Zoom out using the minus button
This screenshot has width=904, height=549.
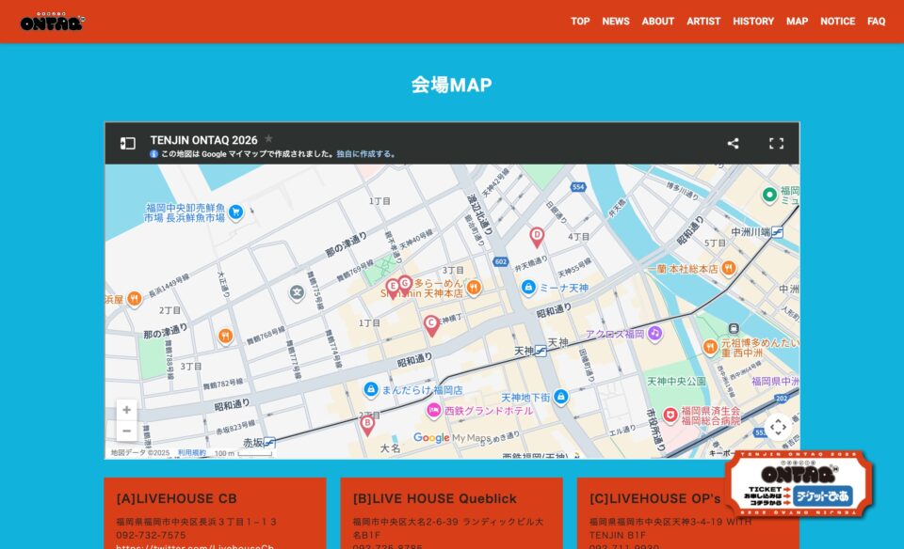125,431
